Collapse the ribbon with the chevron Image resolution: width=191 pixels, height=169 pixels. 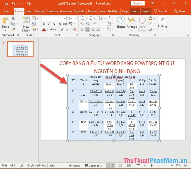point(188,35)
